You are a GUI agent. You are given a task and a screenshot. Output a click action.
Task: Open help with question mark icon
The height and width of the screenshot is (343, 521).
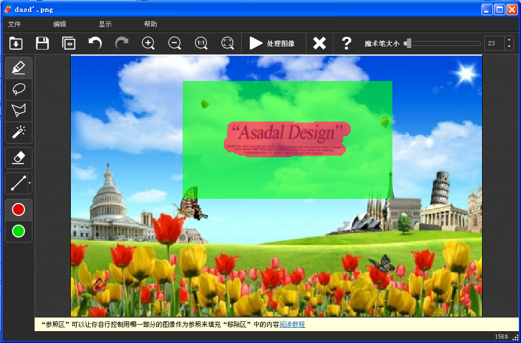(346, 43)
